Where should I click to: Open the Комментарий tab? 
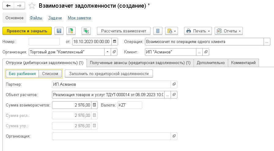tap(243, 63)
